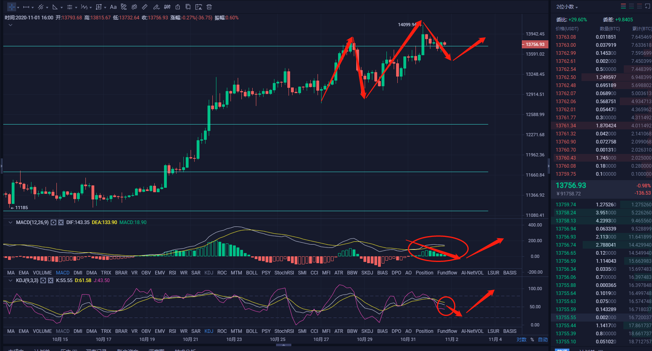Click the left panel collapse handle
The image size is (652, 351).
(x=2, y=166)
